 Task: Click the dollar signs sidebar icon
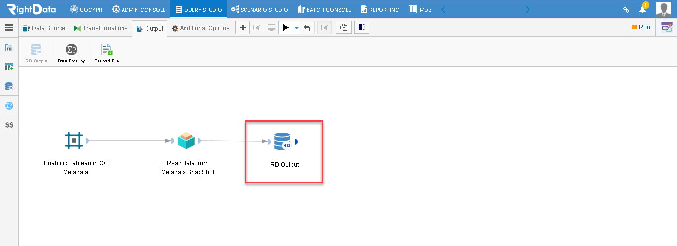(9, 125)
